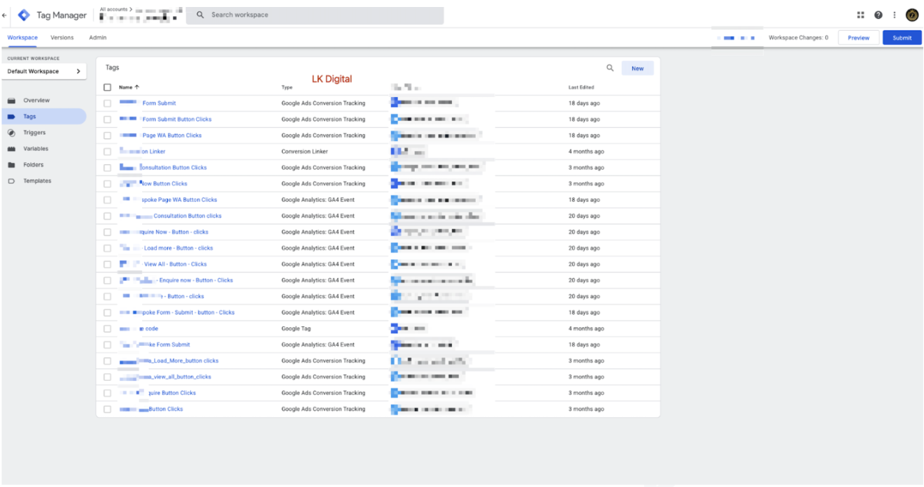The height and width of the screenshot is (487, 924).
Task: Click the Variables sidebar icon
Action: [x=11, y=149]
